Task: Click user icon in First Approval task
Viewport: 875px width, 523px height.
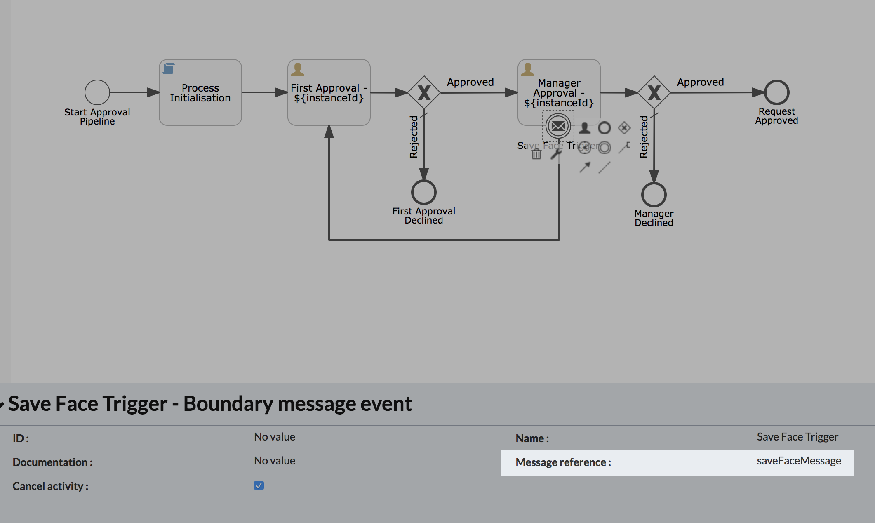Action: (297, 69)
